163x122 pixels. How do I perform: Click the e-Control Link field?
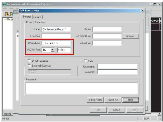click(107, 36)
